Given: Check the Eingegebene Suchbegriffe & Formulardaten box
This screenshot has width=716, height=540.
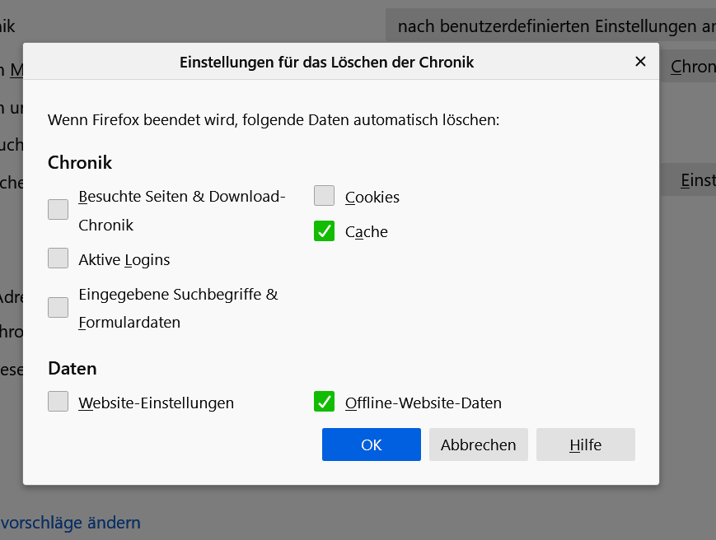Looking at the screenshot, I should click(58, 307).
